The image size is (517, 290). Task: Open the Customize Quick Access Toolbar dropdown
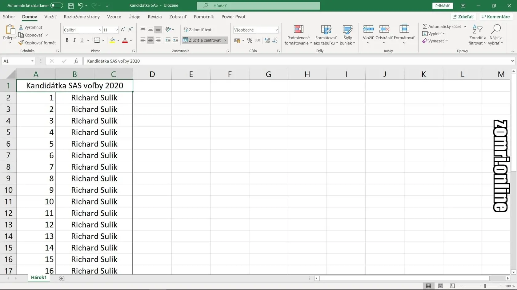pyautogui.click(x=107, y=6)
